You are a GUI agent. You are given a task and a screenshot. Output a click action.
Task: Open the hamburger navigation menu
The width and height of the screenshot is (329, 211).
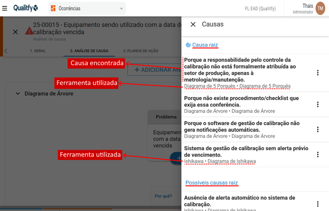click(x=5, y=8)
